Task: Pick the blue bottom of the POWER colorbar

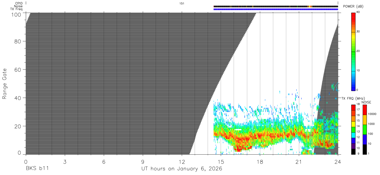Action: click(353, 88)
